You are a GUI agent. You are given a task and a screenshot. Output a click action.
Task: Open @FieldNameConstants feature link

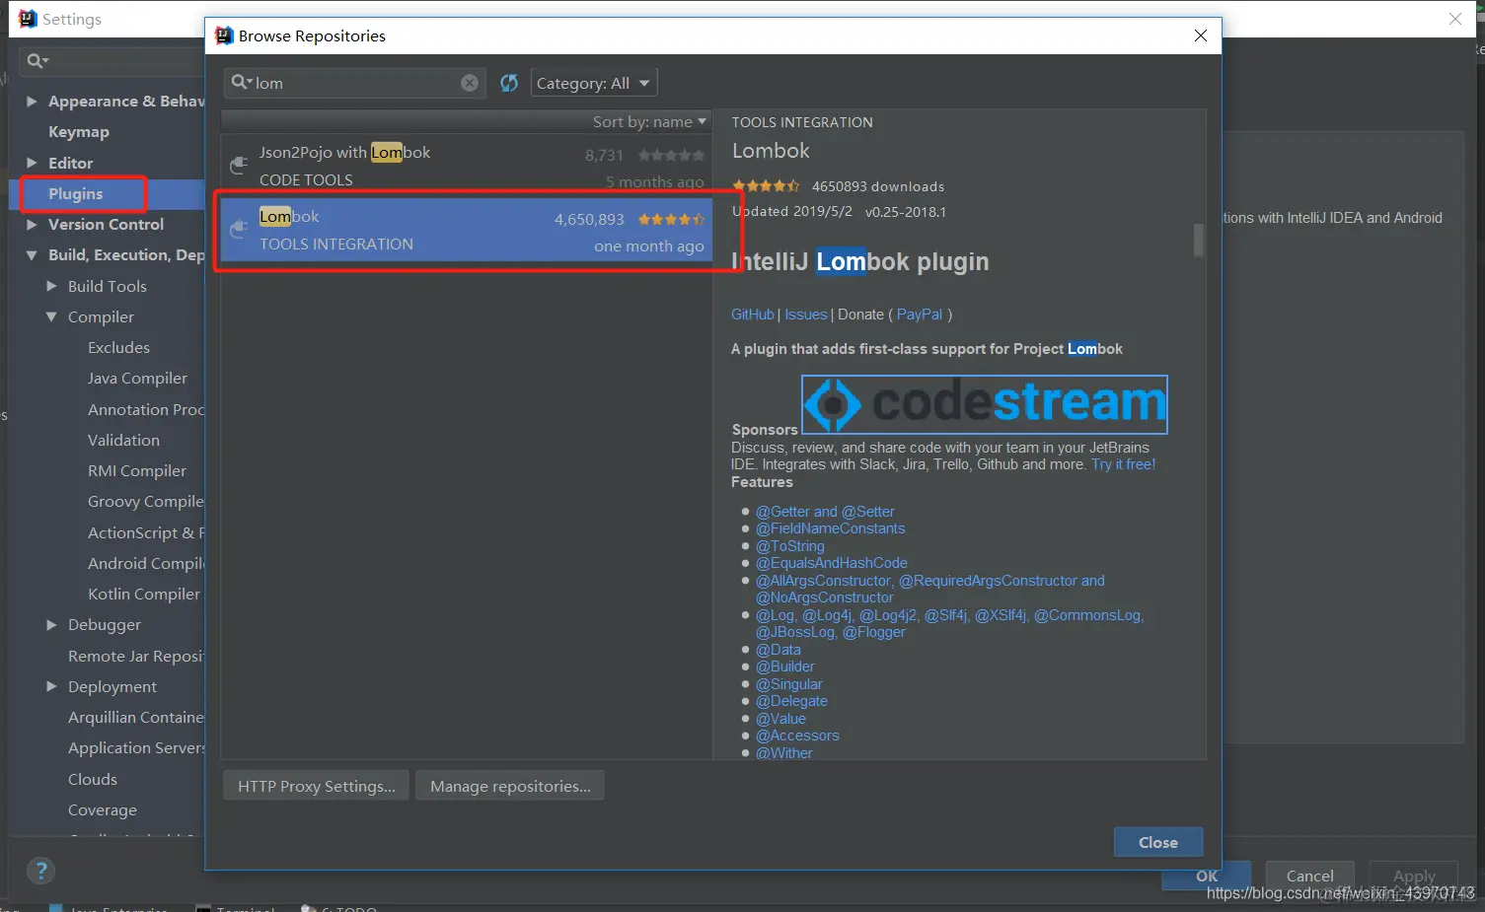[830, 528]
